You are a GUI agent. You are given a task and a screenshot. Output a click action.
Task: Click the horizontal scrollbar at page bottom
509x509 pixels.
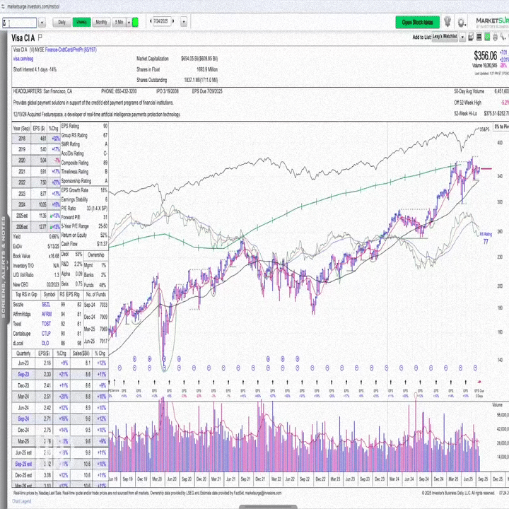point(268,507)
